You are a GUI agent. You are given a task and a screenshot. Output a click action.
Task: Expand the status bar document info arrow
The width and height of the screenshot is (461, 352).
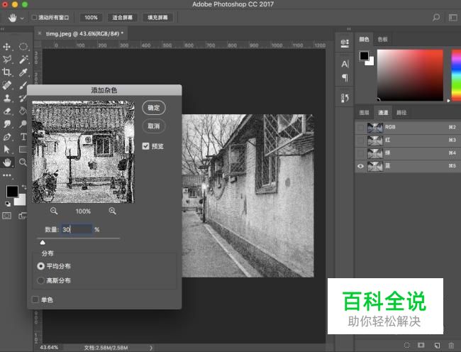[x=151, y=348]
